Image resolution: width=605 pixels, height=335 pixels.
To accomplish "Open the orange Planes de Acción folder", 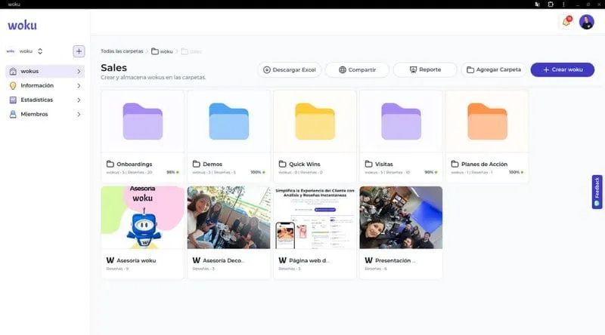I will click(487, 121).
